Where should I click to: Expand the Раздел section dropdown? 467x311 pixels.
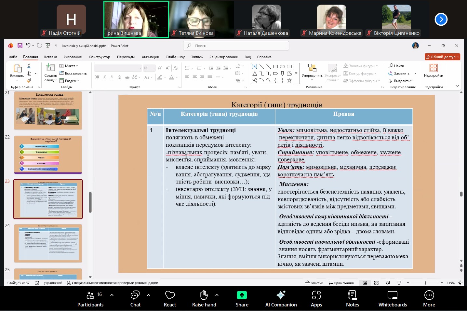pyautogui.click(x=69, y=81)
